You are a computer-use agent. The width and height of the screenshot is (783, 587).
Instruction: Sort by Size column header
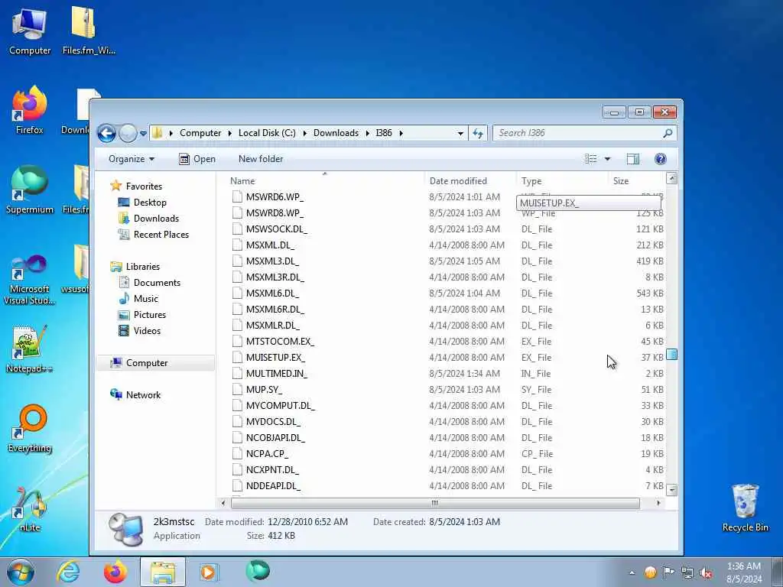coord(636,180)
